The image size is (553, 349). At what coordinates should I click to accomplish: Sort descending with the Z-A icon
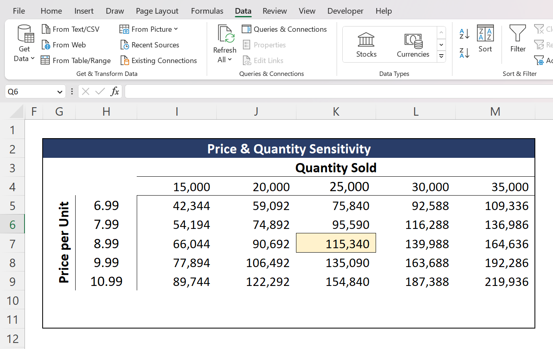pos(463,53)
